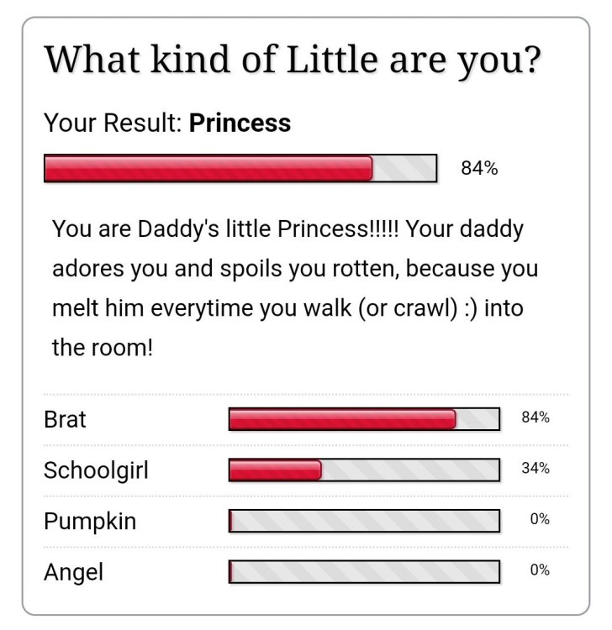This screenshot has width=612, height=630.
Task: Click the empty Pumpkin progress bar
Action: pyautogui.click(x=364, y=521)
